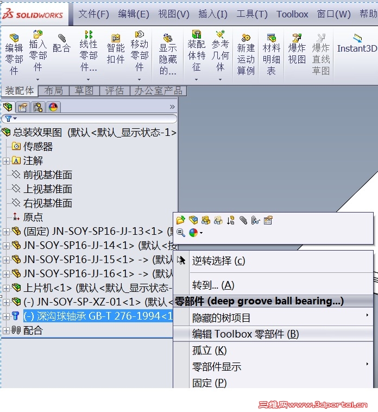The width and height of the screenshot is (378, 412).
Task: Click Zoom to Selection magnifier icon
Action: (181, 233)
